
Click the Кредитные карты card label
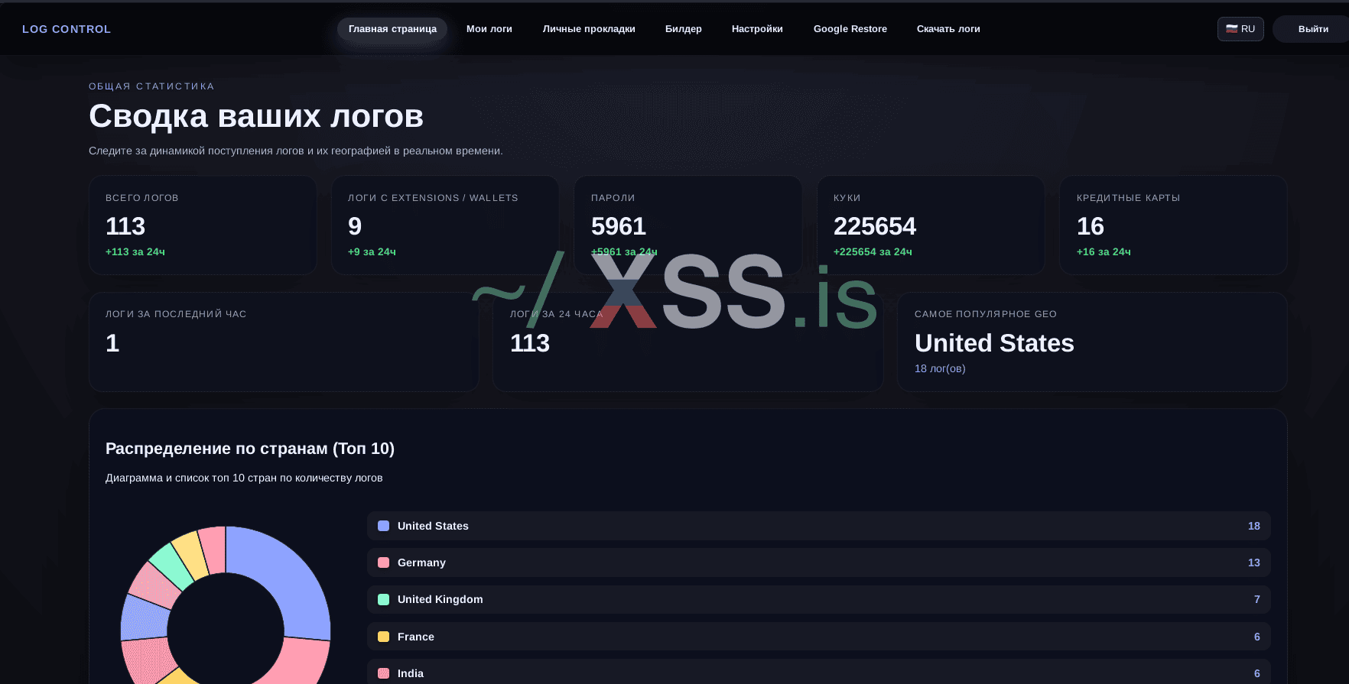[1128, 198]
